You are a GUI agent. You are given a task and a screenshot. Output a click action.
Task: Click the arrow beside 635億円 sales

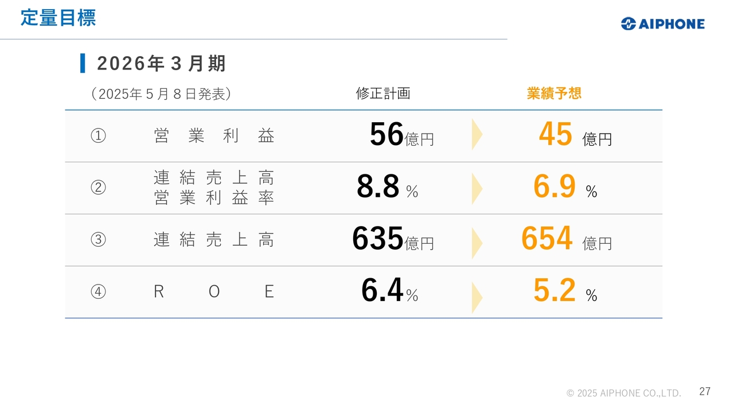477,243
